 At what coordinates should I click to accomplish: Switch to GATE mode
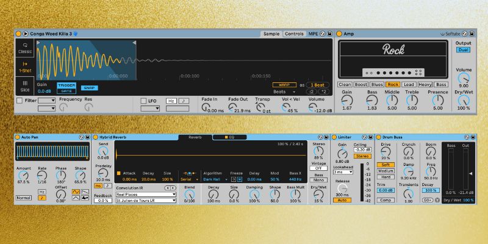66,91
